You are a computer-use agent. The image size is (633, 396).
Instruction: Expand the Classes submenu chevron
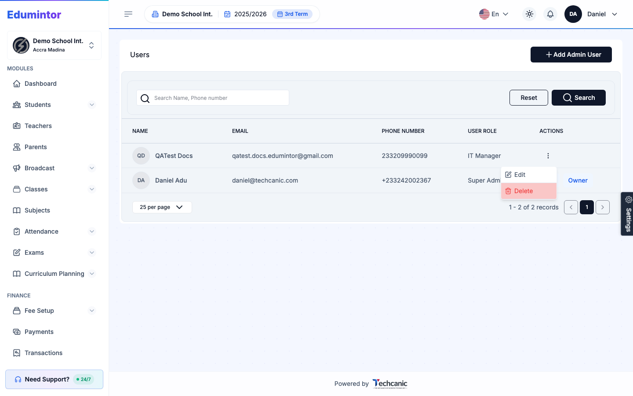tap(92, 189)
